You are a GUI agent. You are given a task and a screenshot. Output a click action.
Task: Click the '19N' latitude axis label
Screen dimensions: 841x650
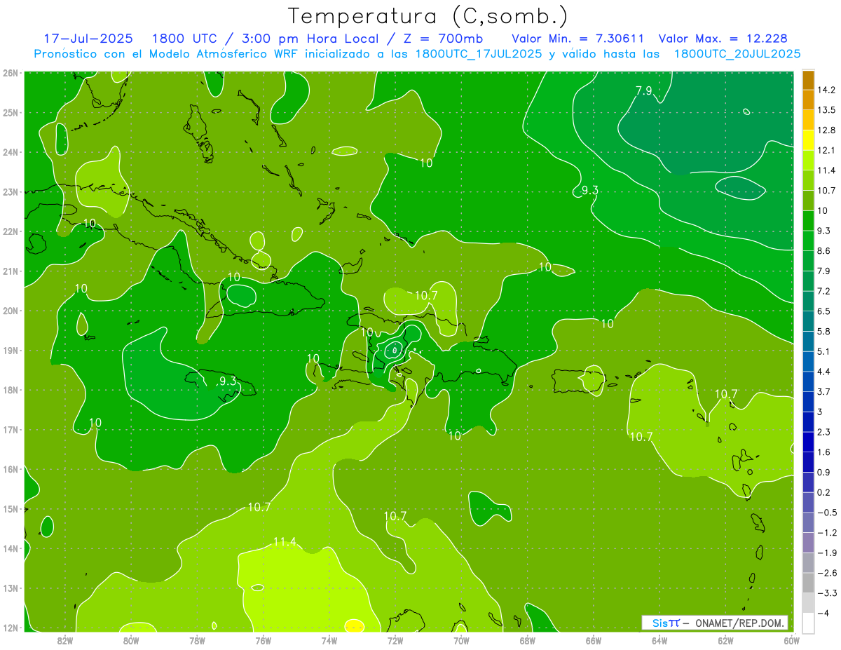[10, 351]
